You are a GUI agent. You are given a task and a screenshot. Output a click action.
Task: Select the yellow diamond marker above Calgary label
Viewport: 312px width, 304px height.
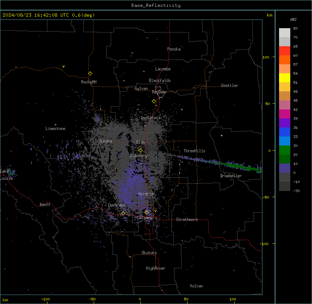[147, 213]
